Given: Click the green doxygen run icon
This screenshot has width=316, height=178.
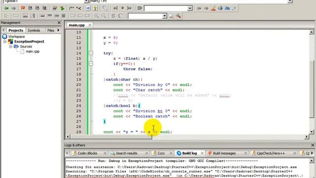Looking at the screenshot, I should (x=62, y=8).
